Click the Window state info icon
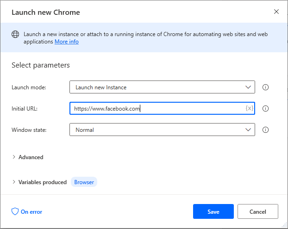 click(266, 130)
